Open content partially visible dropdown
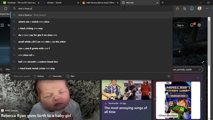Viewport: 213px width, 120px height. coord(187,70)
